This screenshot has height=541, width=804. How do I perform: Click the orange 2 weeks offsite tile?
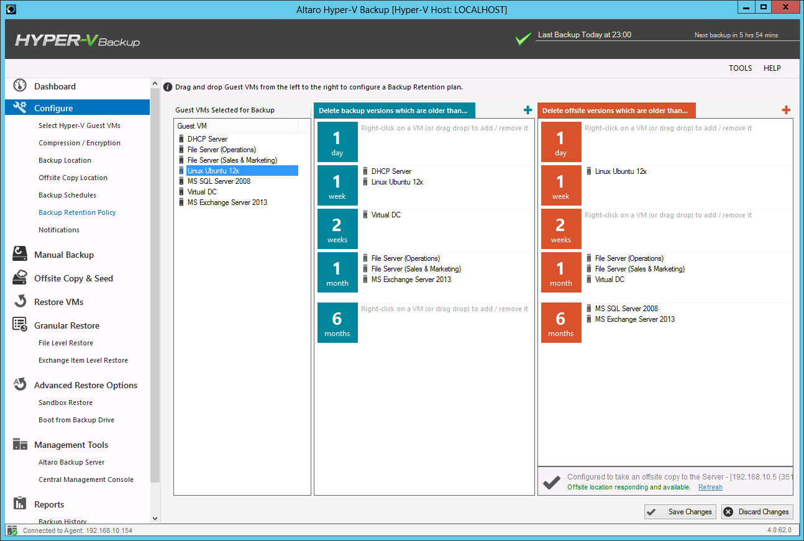click(561, 229)
